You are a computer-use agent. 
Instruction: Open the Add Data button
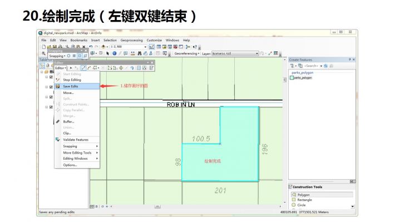[103, 47]
